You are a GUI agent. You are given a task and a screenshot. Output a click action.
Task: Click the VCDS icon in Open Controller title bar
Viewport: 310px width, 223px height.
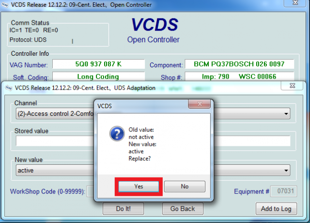[x=5, y=5]
